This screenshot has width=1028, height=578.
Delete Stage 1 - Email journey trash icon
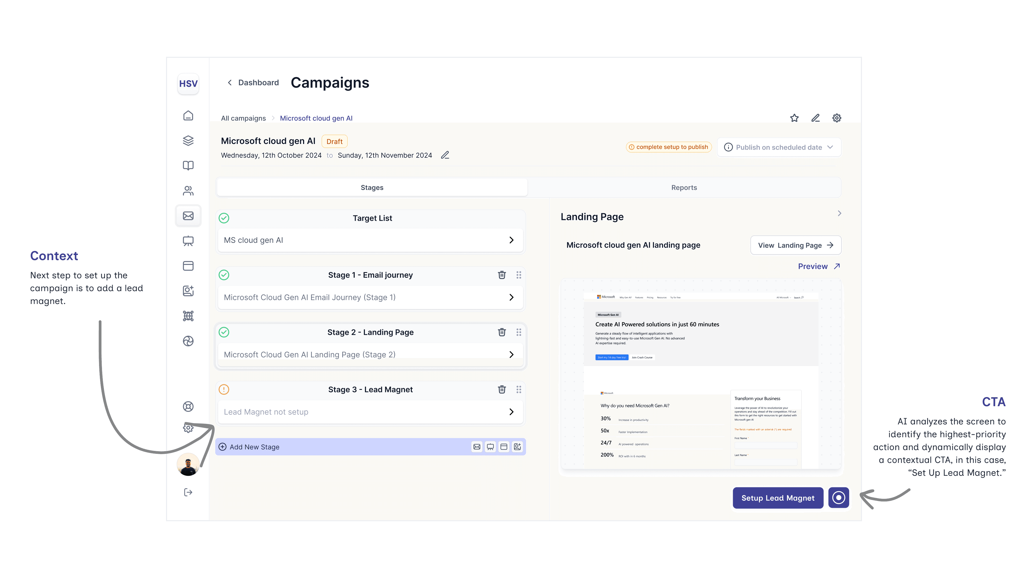(502, 275)
